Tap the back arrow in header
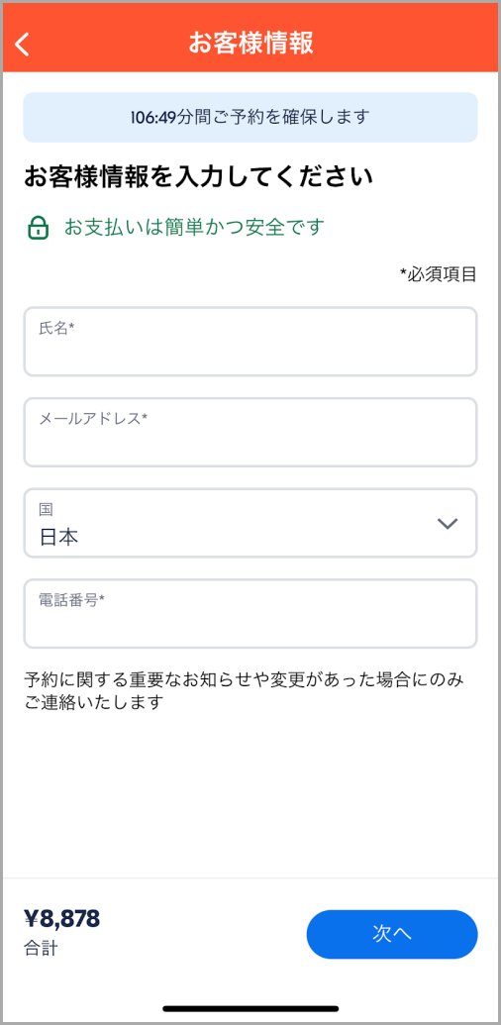The width and height of the screenshot is (501, 1025). [x=23, y=45]
